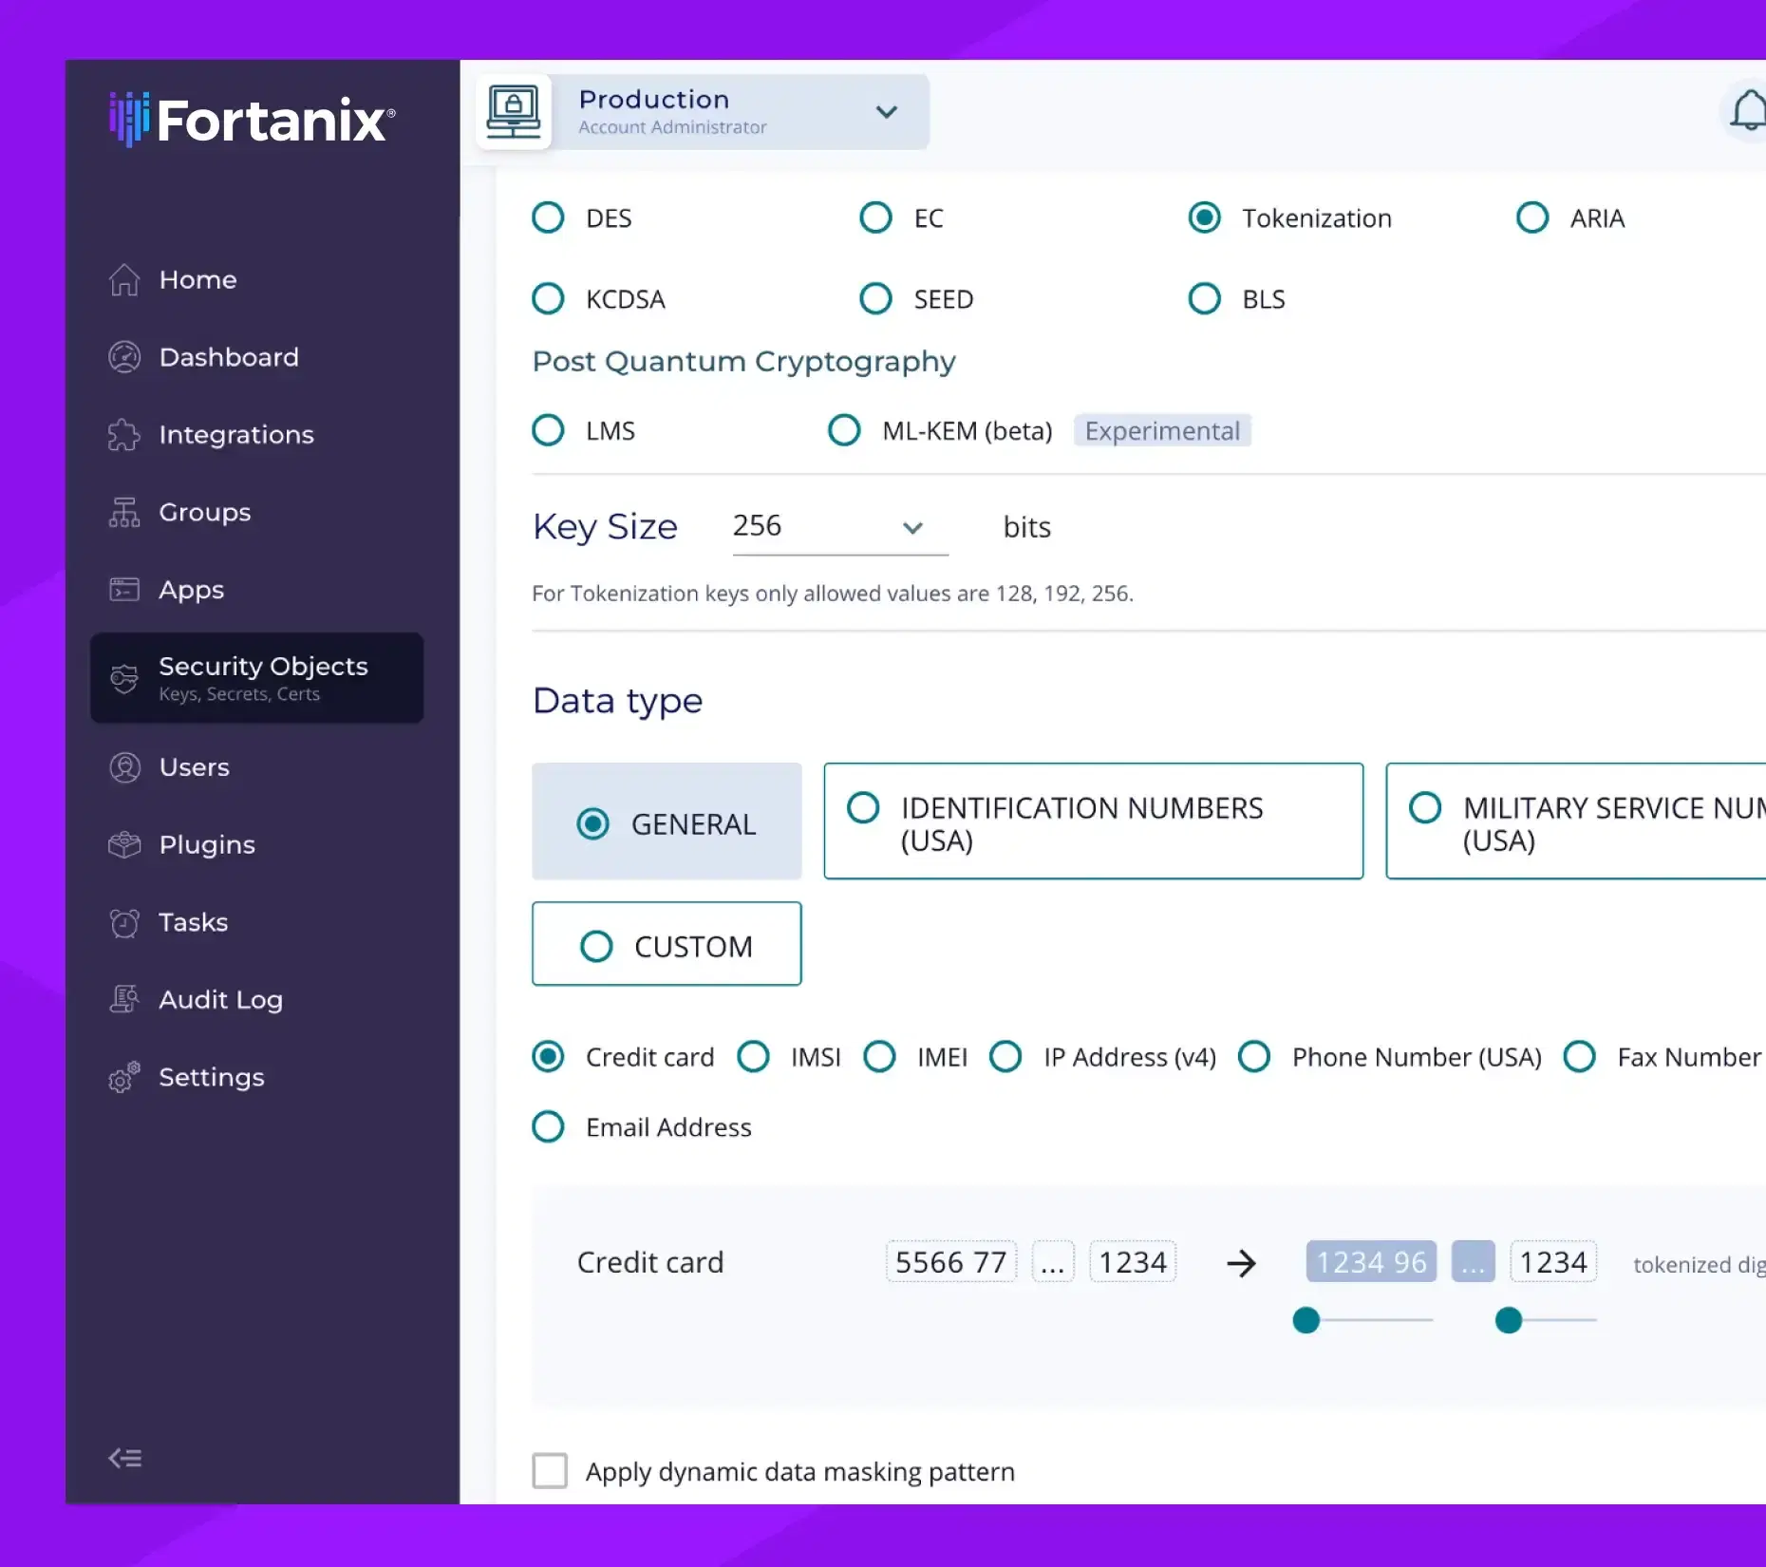Select the ML-KEM (beta) radio option
The height and width of the screenshot is (1567, 1766).
[844, 430]
